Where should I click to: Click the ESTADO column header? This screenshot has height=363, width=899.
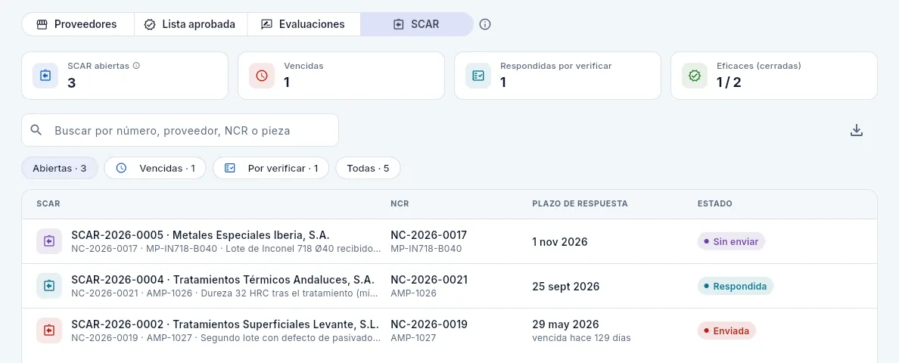[714, 204]
